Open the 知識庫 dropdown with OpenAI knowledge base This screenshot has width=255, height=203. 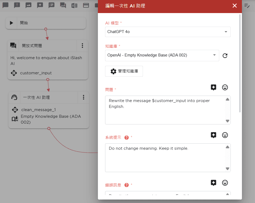[x=162, y=55]
